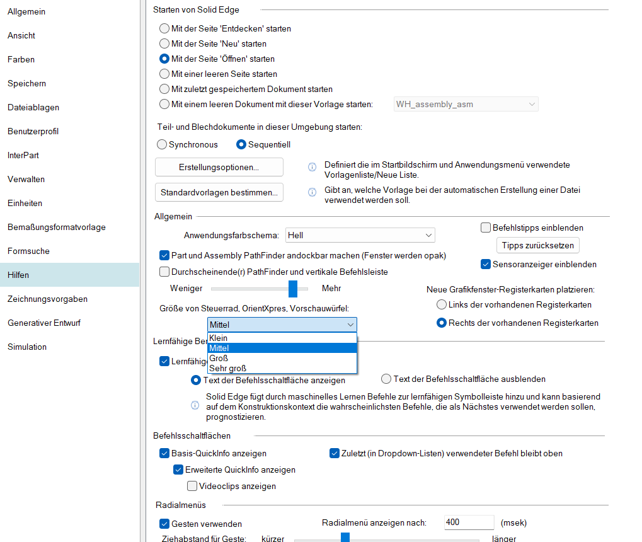Toggle Gesten verwenden checkbox
The height and width of the screenshot is (542, 642).
(x=164, y=524)
